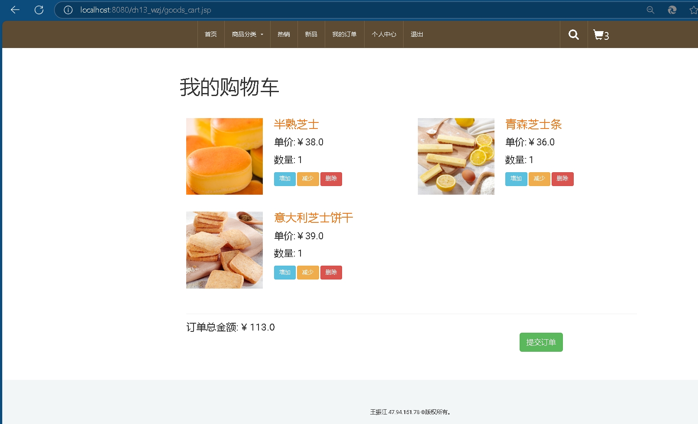Image resolution: width=698 pixels, height=424 pixels.
Task: Open the 青森芝士条 product title link
Action: click(533, 125)
